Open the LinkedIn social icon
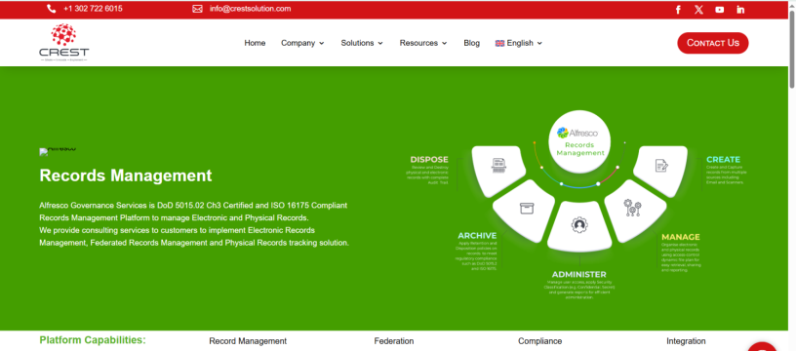The height and width of the screenshot is (351, 796). tap(740, 10)
